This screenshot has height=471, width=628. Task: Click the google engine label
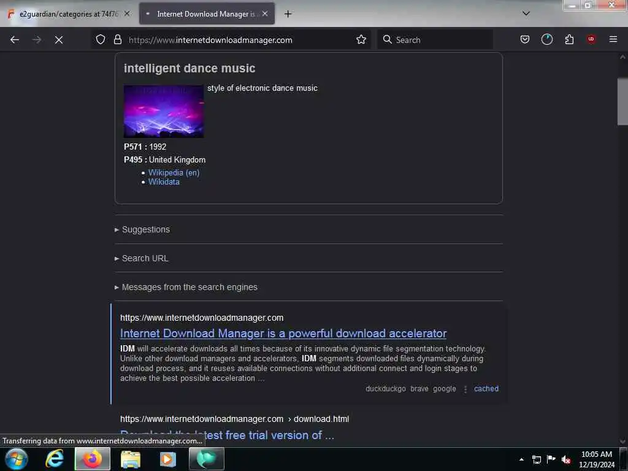[x=444, y=388]
